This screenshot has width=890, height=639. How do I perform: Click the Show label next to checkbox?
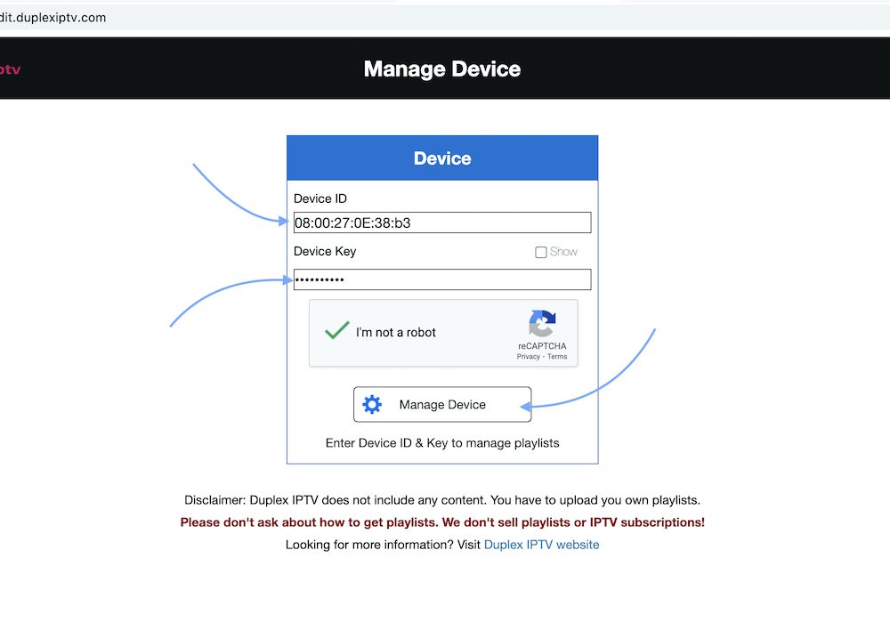[x=563, y=252]
